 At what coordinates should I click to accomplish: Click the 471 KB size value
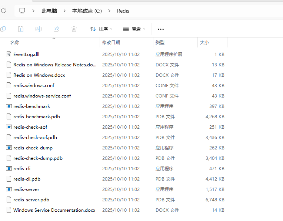click(x=217, y=169)
